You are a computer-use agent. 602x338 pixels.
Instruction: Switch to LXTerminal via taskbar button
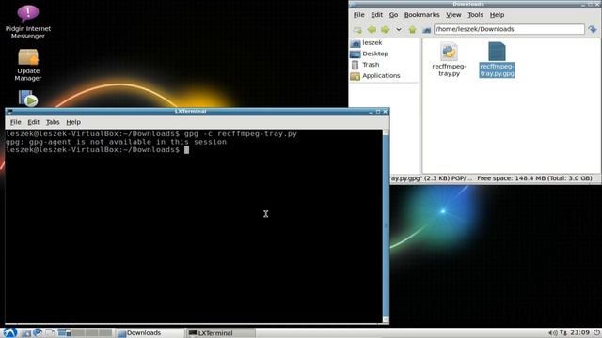[x=221, y=333]
